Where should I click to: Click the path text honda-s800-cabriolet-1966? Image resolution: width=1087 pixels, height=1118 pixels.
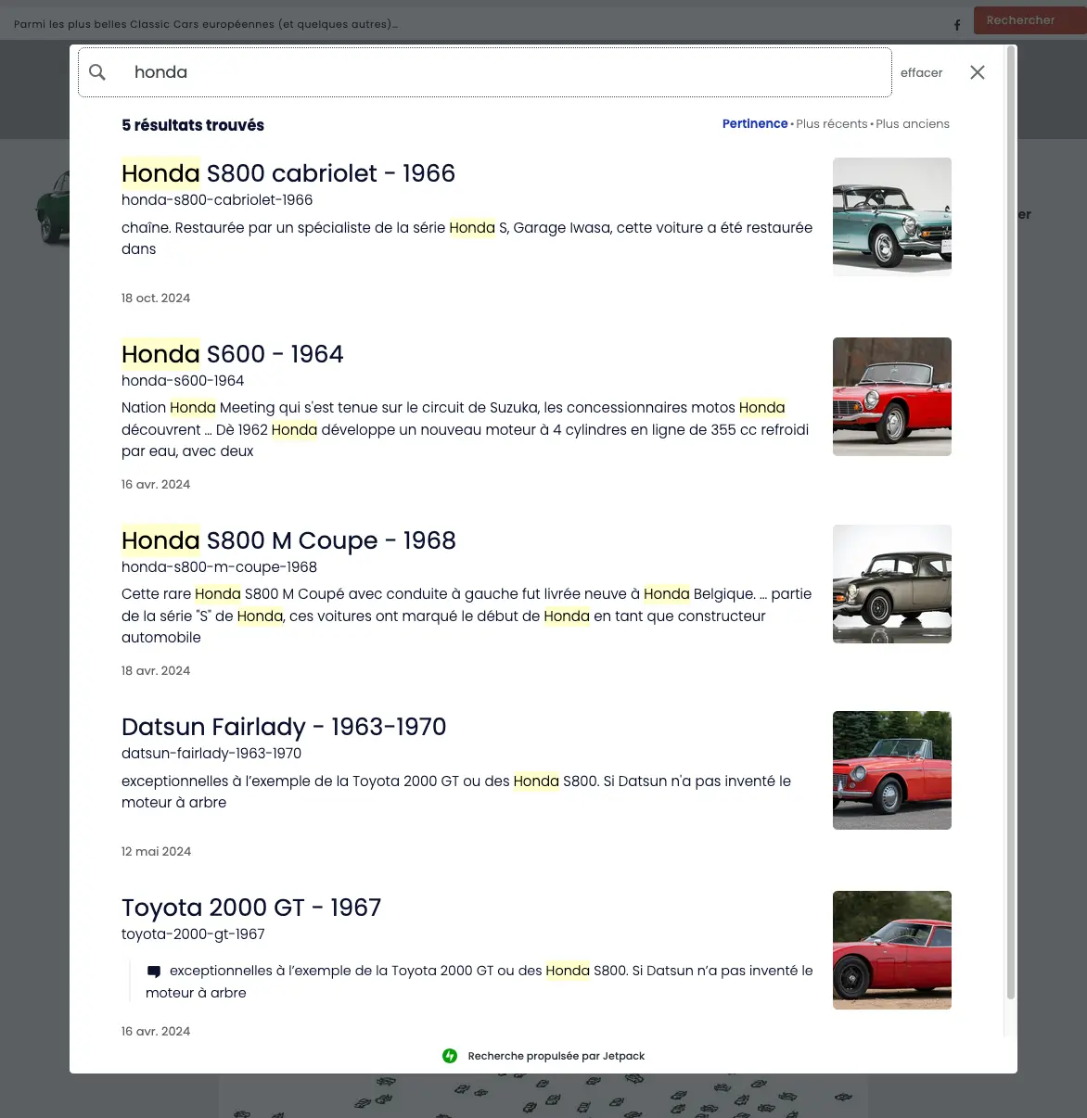coord(217,200)
